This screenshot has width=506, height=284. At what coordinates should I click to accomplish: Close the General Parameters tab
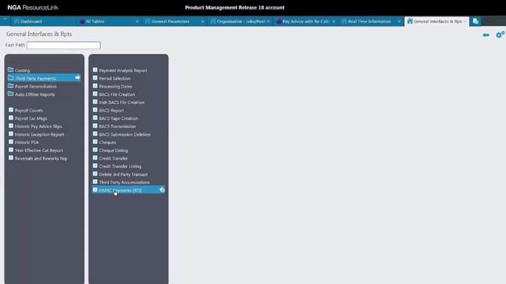(x=202, y=21)
